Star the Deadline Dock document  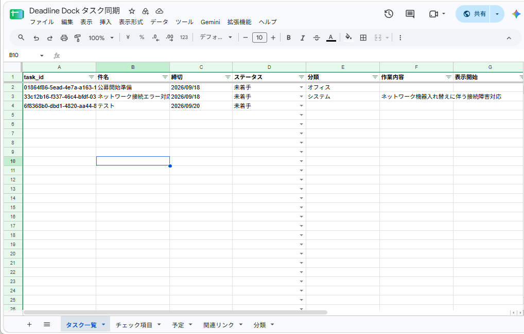pyautogui.click(x=132, y=11)
